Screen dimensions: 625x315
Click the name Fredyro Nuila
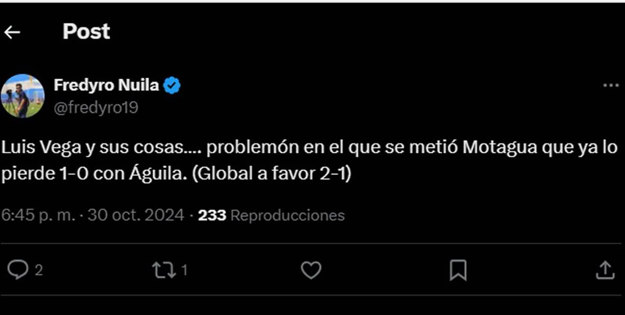pos(107,85)
